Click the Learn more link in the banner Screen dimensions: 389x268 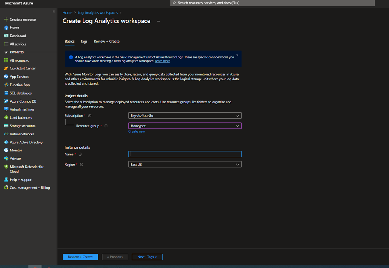click(163, 61)
